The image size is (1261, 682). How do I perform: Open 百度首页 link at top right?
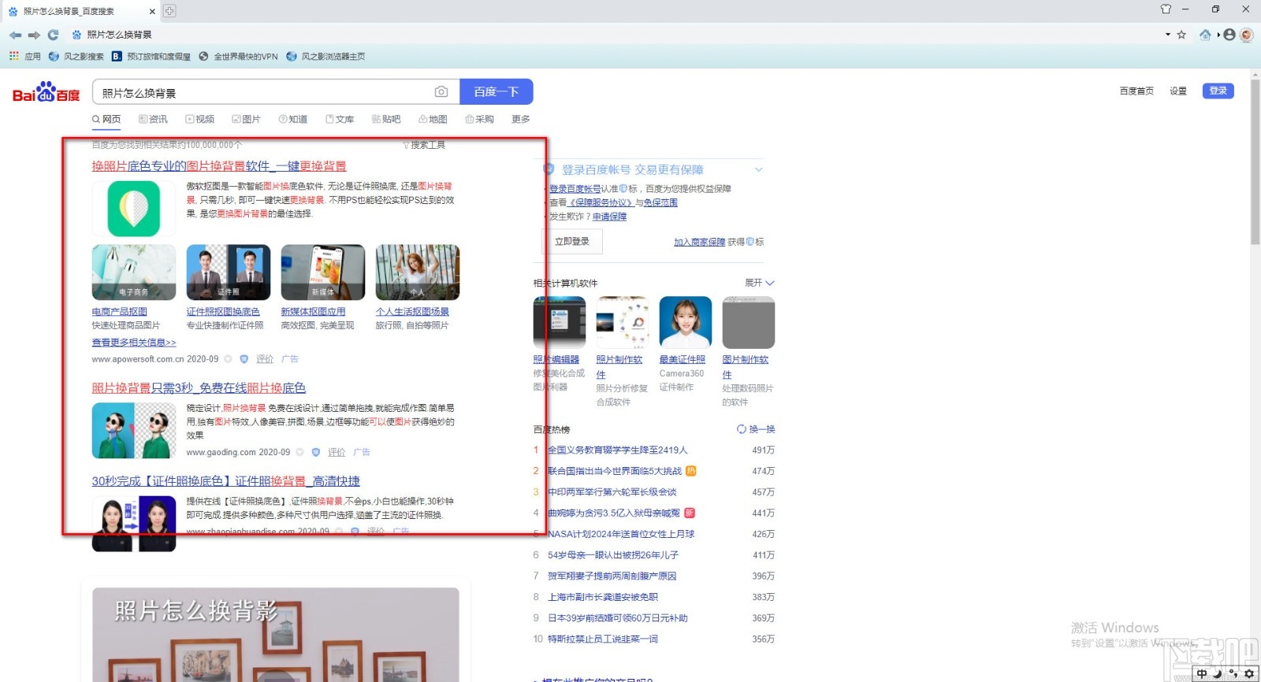(x=1136, y=91)
